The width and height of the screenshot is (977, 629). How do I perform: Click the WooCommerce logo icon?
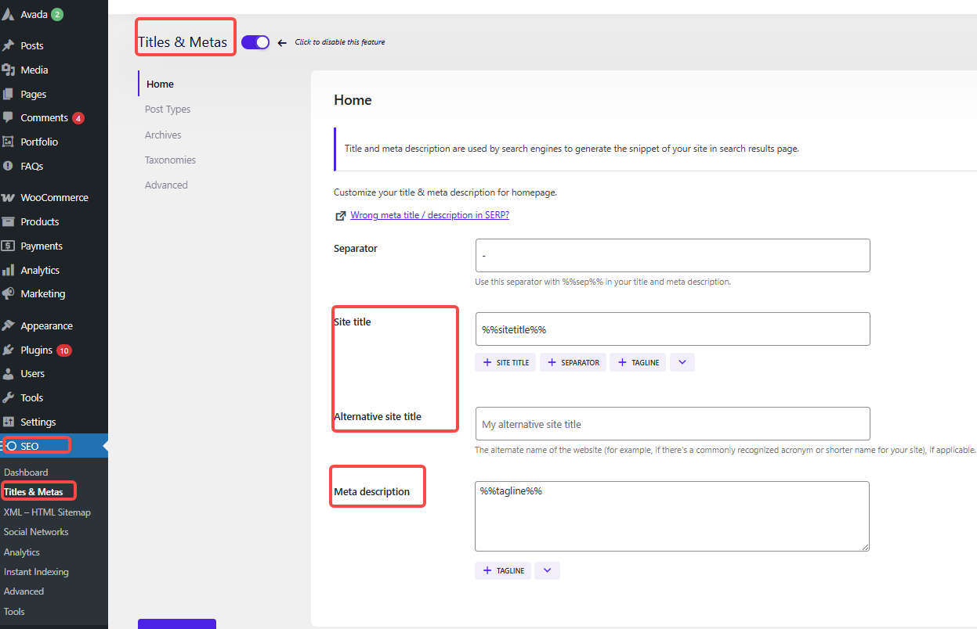tap(9, 198)
